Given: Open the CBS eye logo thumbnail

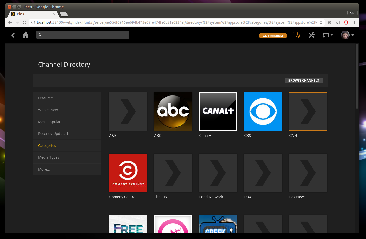Looking at the screenshot, I should [x=263, y=111].
